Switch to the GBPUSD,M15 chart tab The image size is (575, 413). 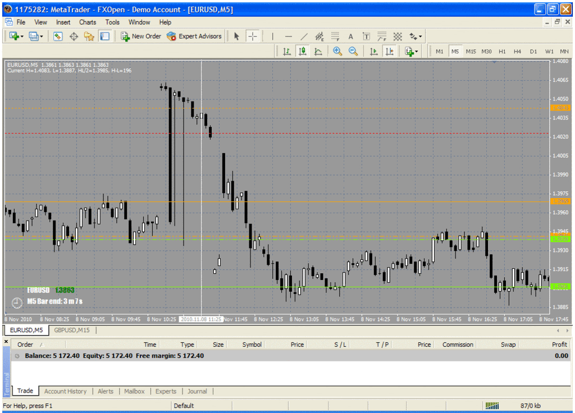click(x=72, y=330)
